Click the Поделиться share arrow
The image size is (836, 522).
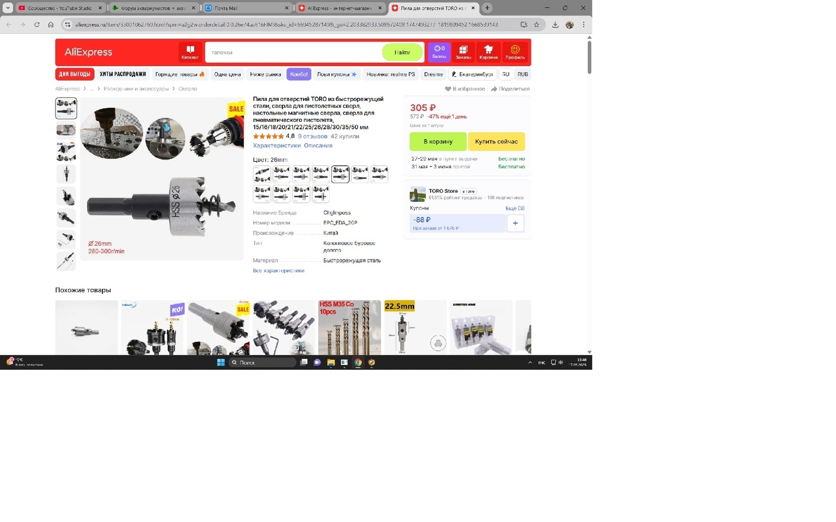coord(494,89)
